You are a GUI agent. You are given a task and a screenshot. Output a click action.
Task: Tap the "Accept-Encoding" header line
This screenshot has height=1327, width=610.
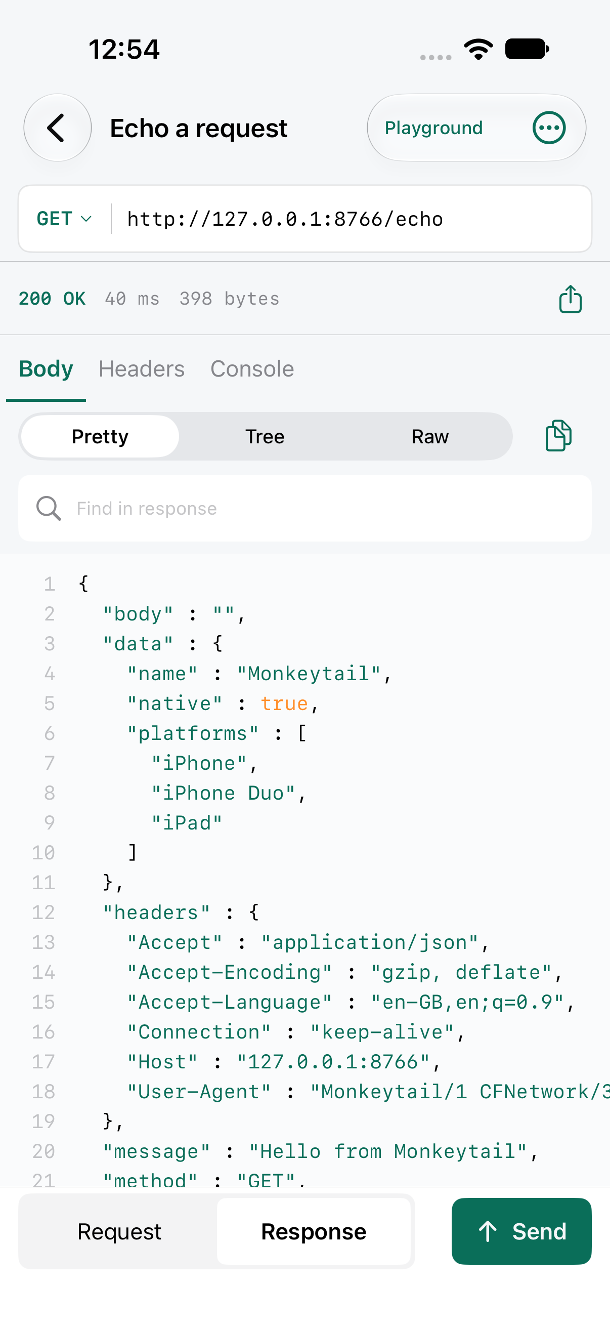click(x=344, y=973)
